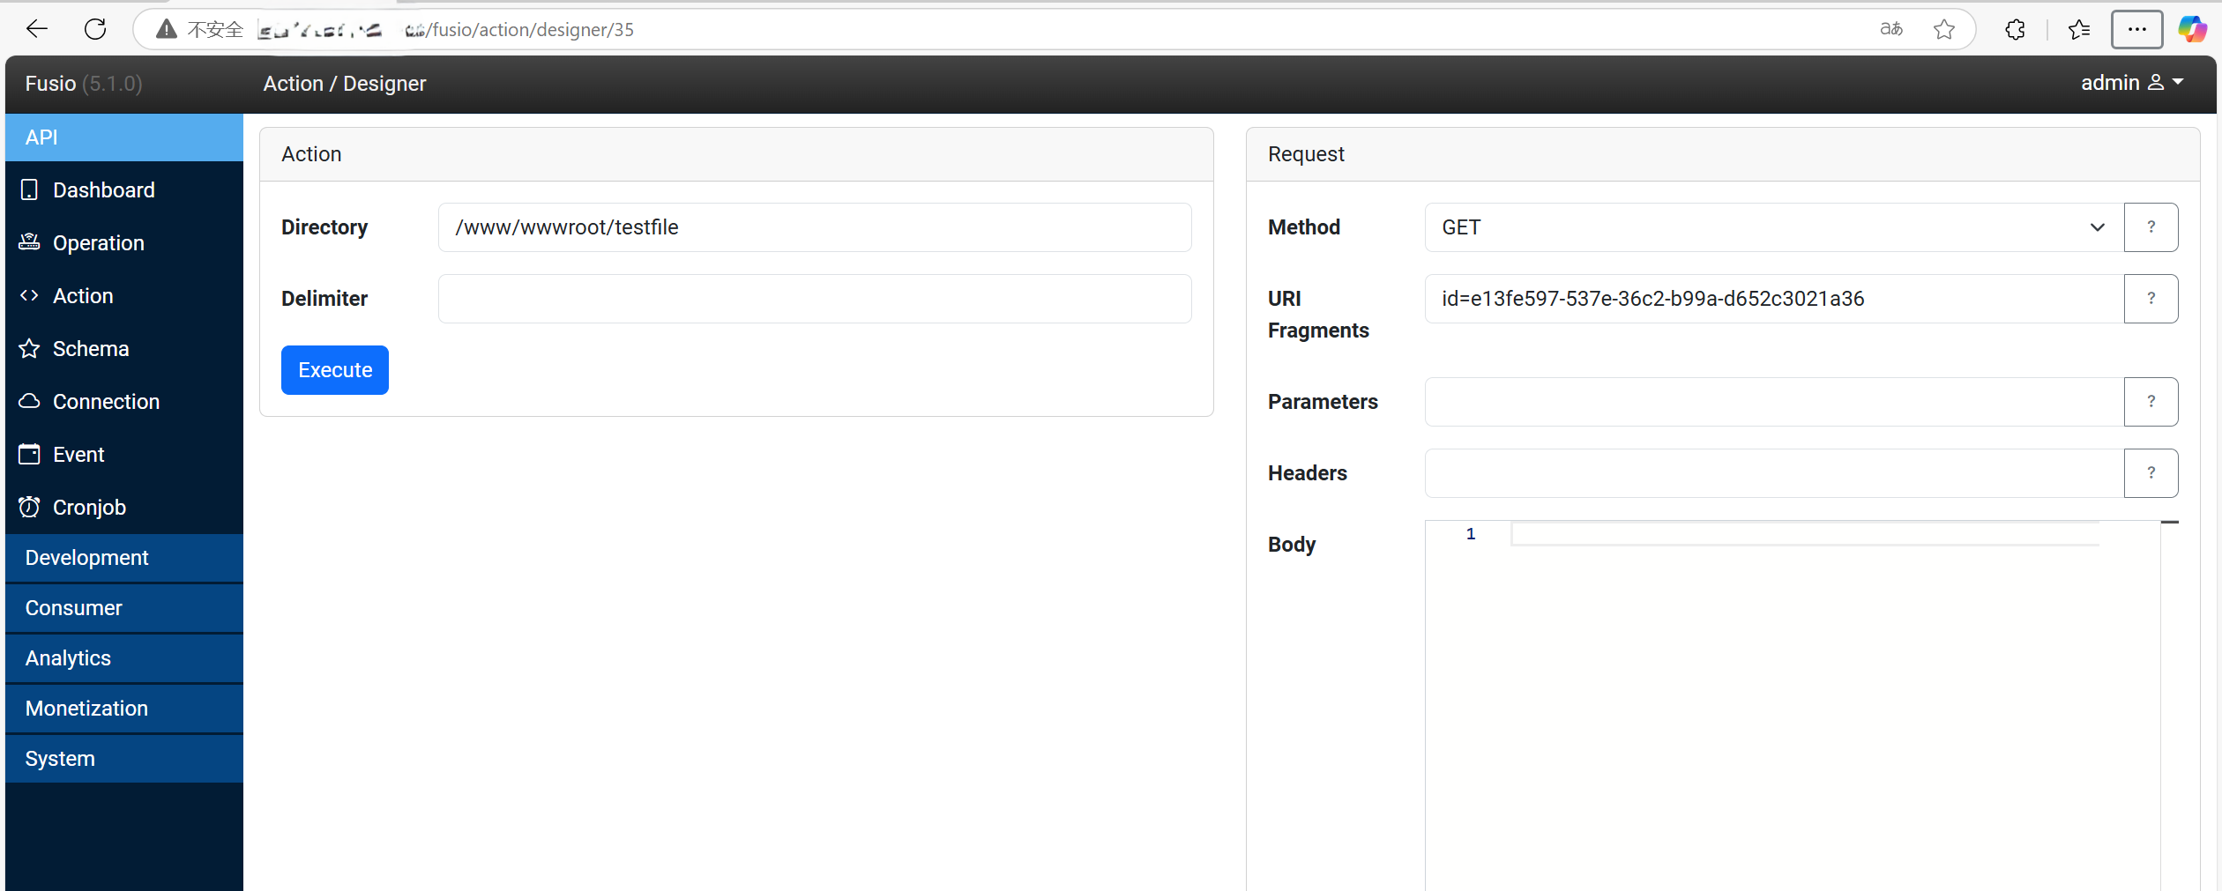The width and height of the screenshot is (2222, 891).
Task: Open browser settings and more menu
Action: click(2136, 29)
